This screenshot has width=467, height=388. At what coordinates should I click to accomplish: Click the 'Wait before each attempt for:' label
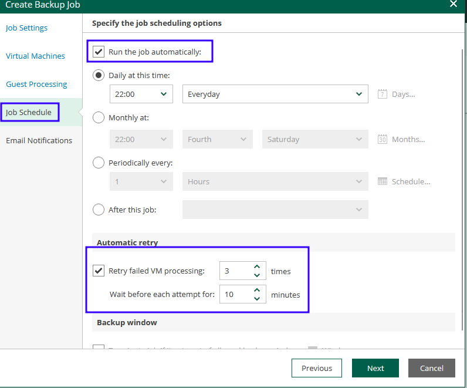point(162,295)
